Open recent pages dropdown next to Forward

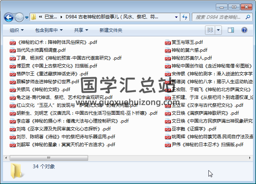[x=27, y=18]
